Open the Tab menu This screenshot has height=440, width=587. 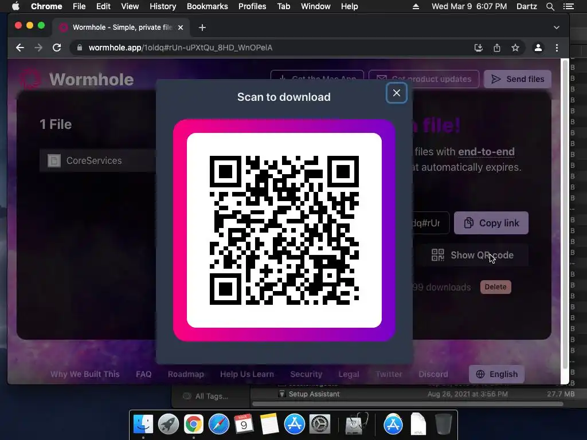coord(284,6)
